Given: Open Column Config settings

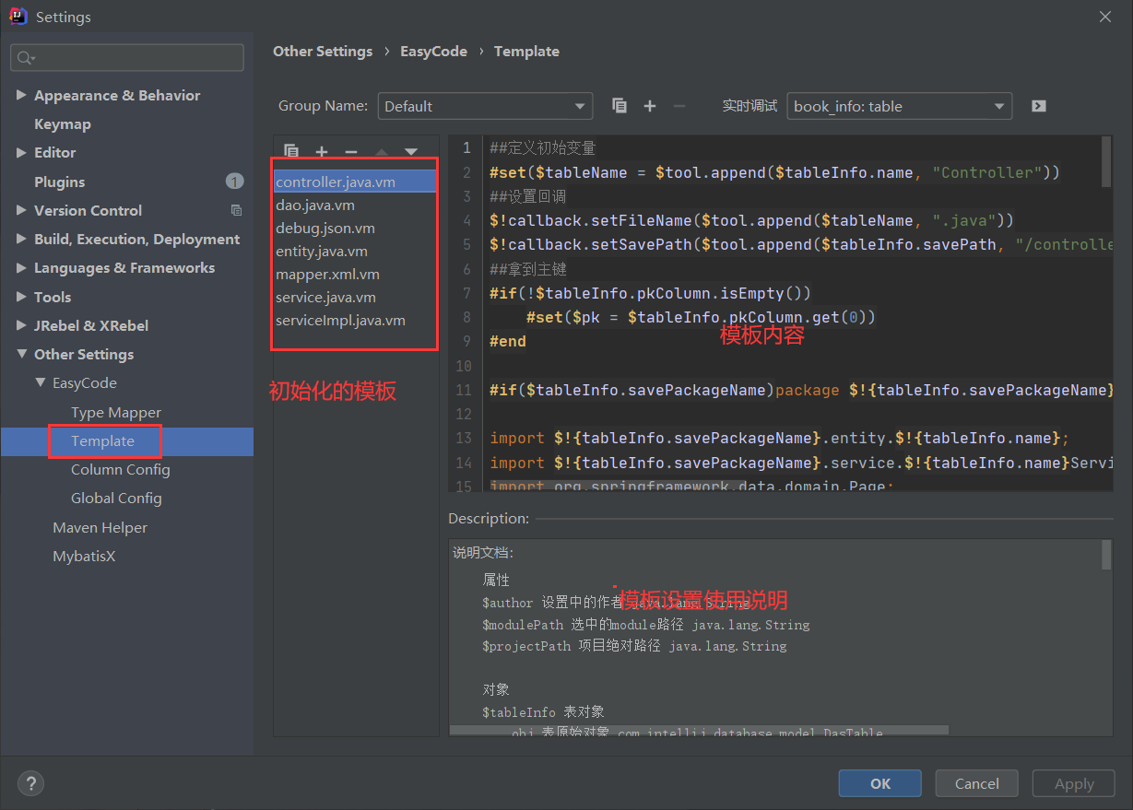Looking at the screenshot, I should click(121, 470).
